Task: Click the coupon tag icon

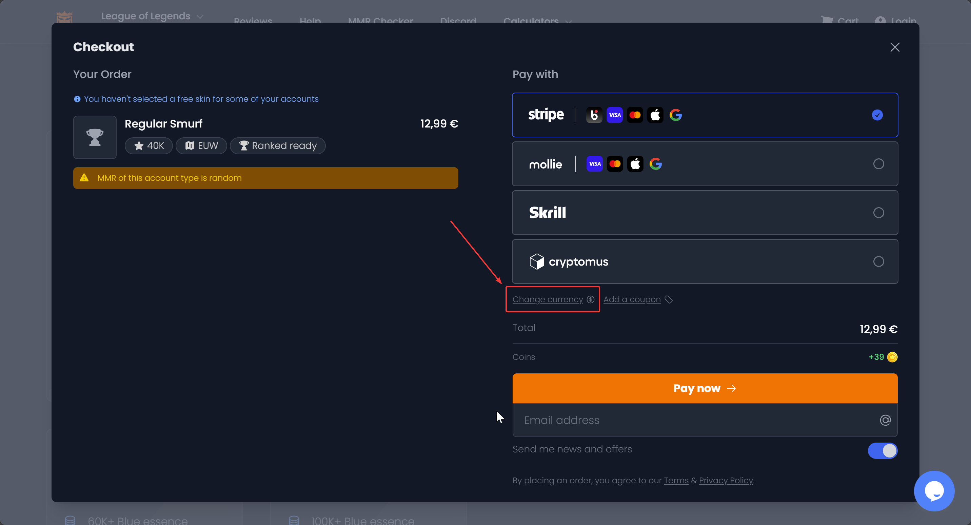Action: (x=668, y=299)
